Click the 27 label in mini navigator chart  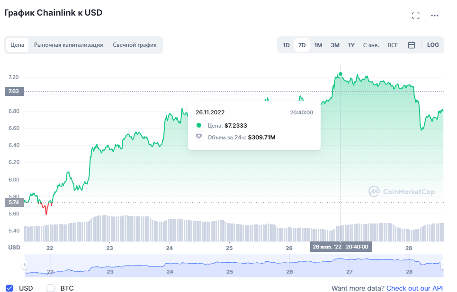tap(349, 272)
